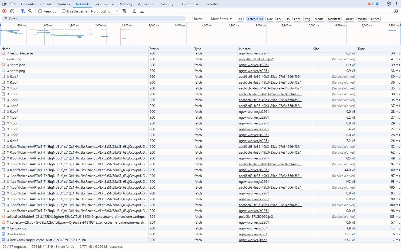The width and height of the screenshot is (401, 250).
Task: Export HAR file with download icon
Action: [142, 11]
